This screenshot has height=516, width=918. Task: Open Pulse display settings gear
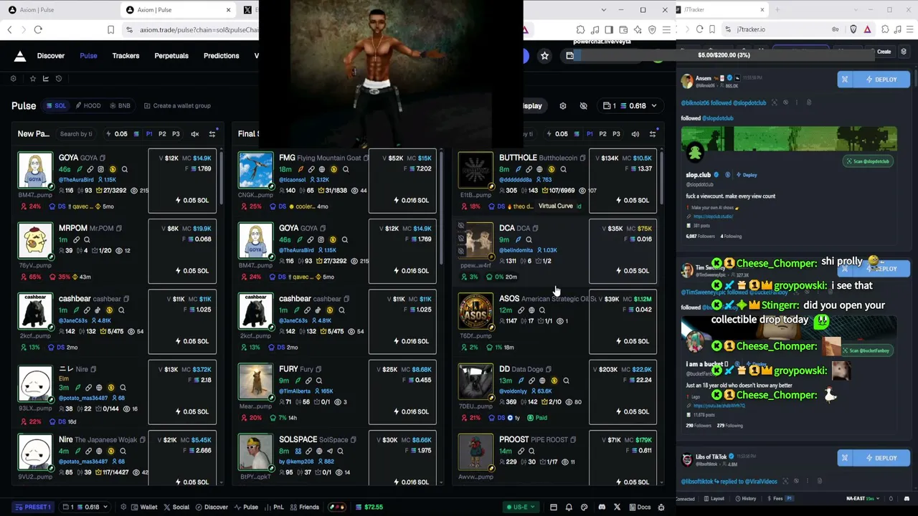pyautogui.click(x=563, y=106)
